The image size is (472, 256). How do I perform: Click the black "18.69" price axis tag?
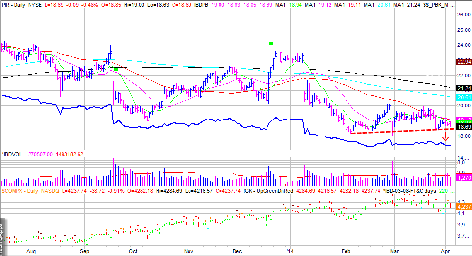464,127
